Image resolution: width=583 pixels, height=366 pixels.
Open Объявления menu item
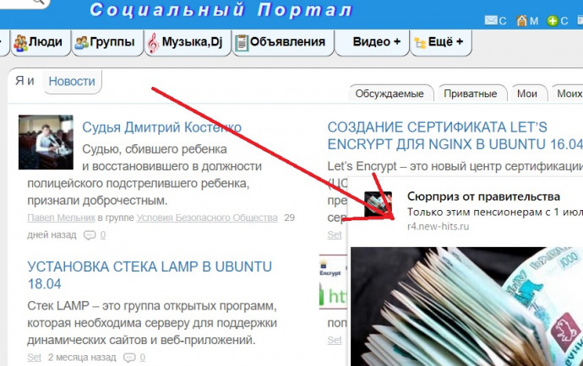pos(283,42)
